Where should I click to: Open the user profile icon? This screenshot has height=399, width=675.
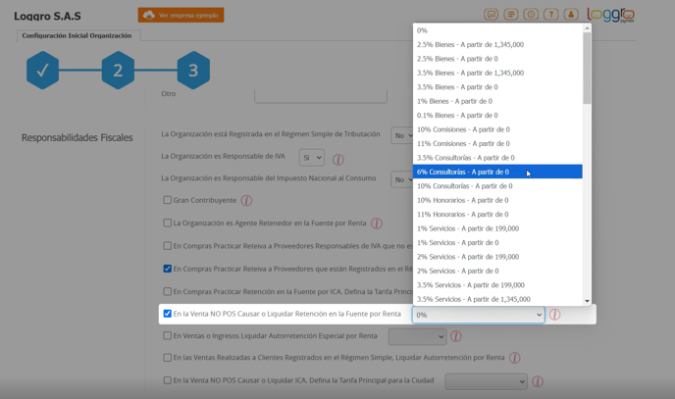click(x=571, y=15)
